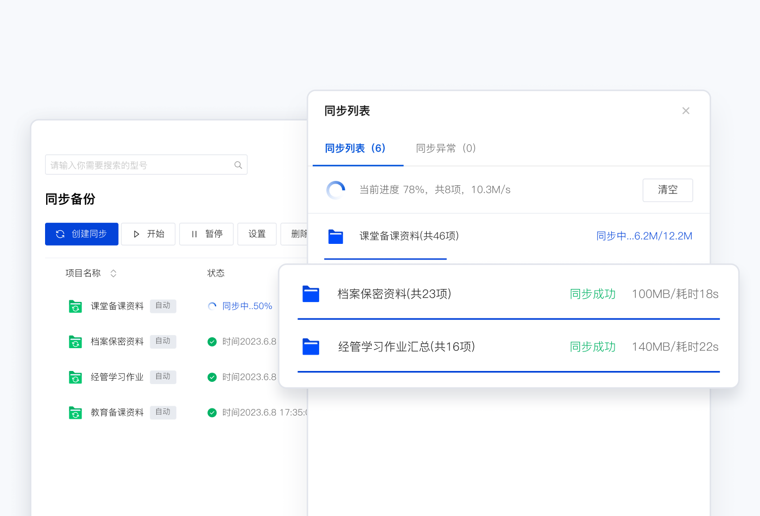Screen dimensions: 760x516
Task: Click the blue progress bar under 课堂备课资料
Action: pyautogui.click(x=385, y=259)
